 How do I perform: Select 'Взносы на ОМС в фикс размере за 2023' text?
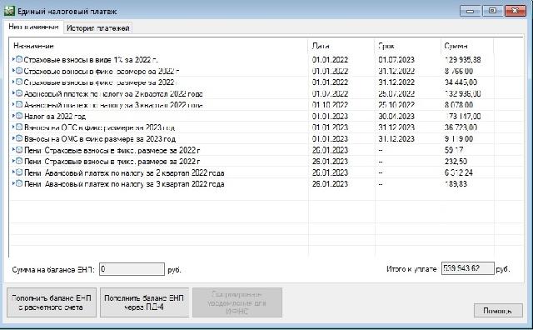point(100,139)
